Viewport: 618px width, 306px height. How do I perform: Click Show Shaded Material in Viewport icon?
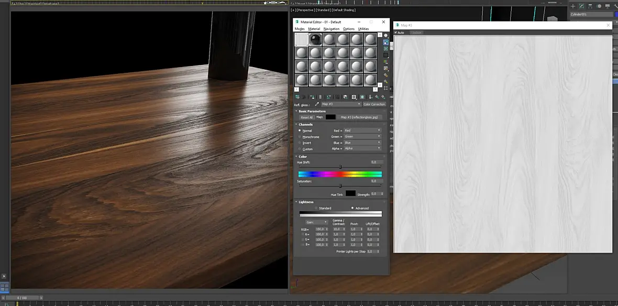[362, 97]
